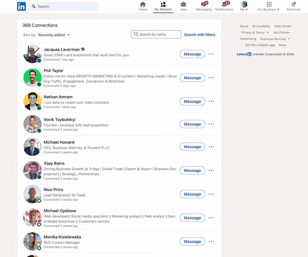Expand the Me profile menu

(244, 6)
